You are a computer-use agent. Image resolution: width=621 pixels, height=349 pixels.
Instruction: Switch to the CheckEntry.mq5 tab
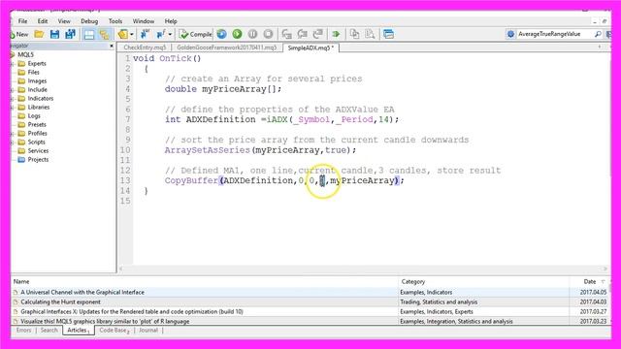tap(145, 48)
